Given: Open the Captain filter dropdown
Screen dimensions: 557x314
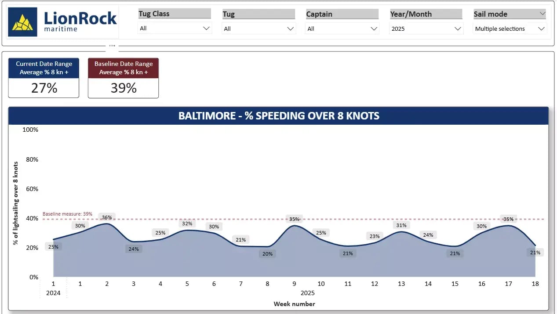Looking at the screenshot, I should (342, 29).
